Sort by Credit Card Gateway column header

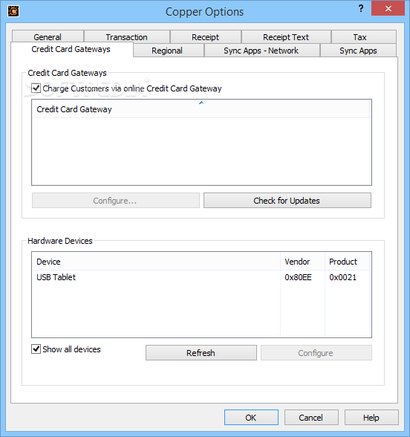click(x=201, y=109)
